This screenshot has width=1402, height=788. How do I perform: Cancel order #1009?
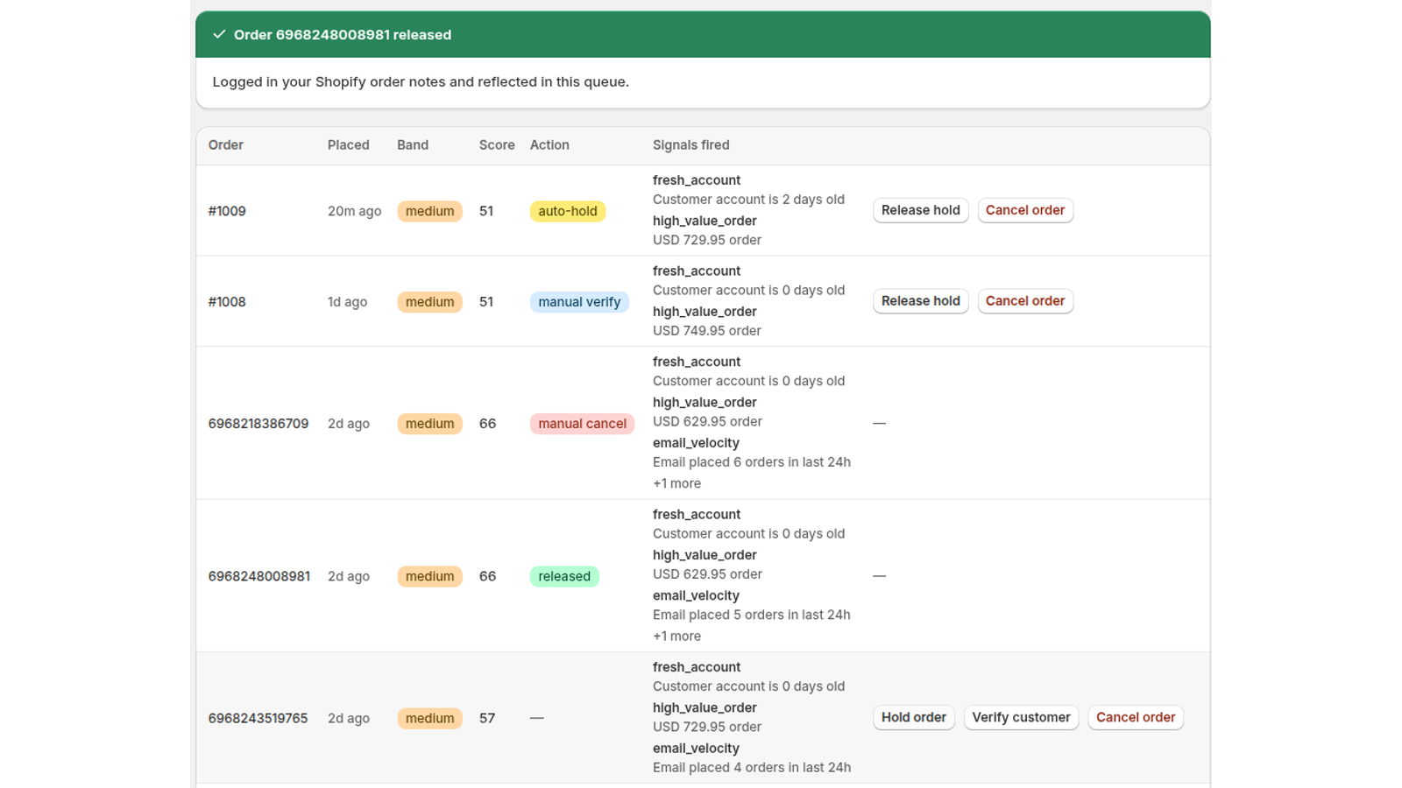point(1025,210)
